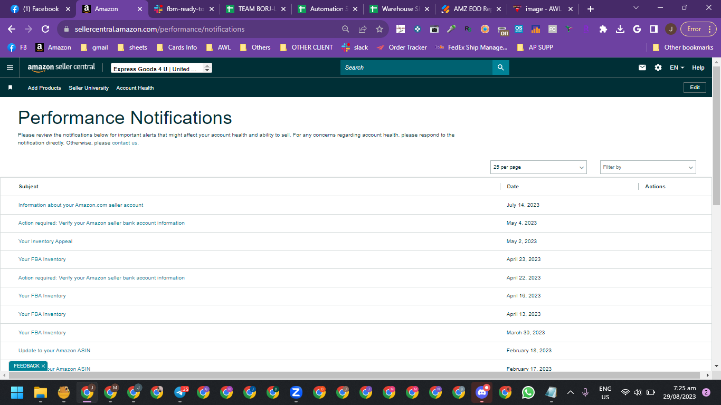The height and width of the screenshot is (405, 721).
Task: Open File Explorer from the taskbar
Action: coord(41,392)
